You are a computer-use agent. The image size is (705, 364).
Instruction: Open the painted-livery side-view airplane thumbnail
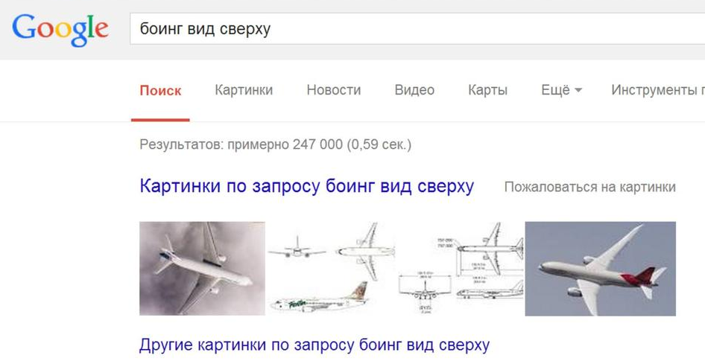pyautogui.click(x=319, y=298)
